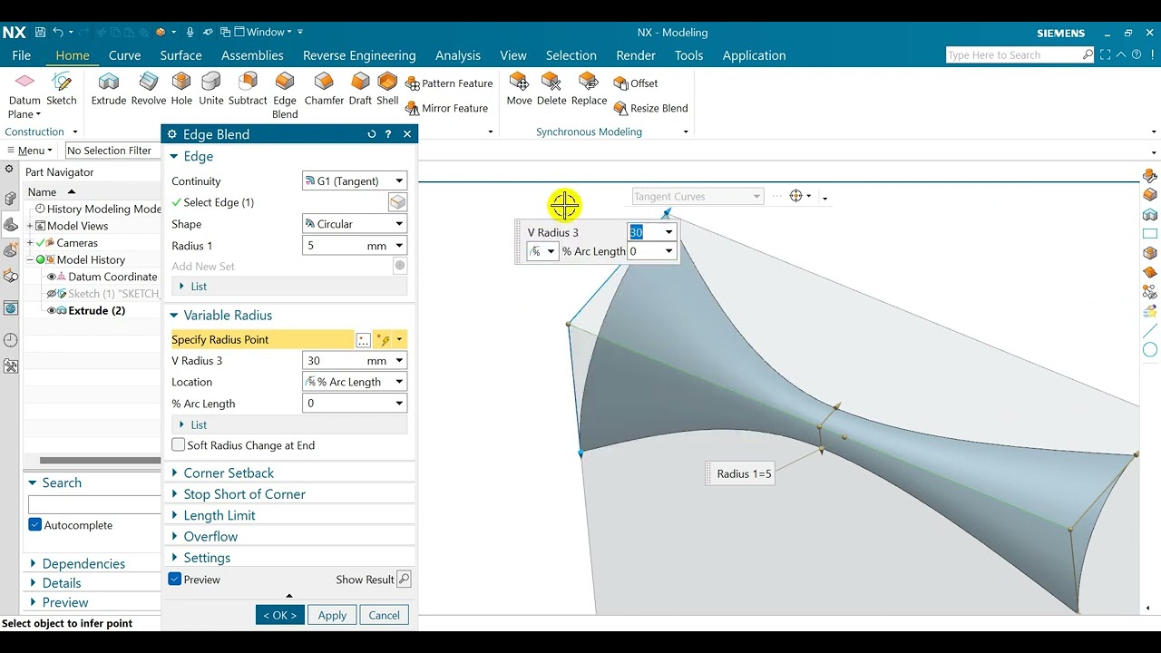
Task: Expand the Model Views tree node
Action: click(30, 226)
